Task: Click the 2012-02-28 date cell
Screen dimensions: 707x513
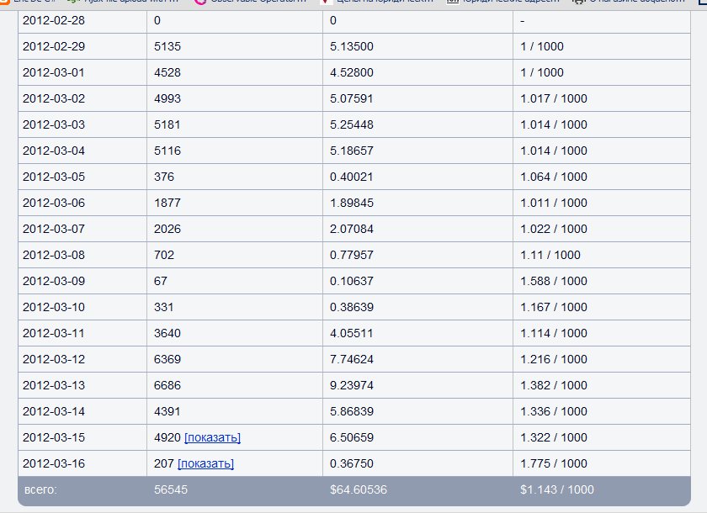Action: (x=54, y=20)
